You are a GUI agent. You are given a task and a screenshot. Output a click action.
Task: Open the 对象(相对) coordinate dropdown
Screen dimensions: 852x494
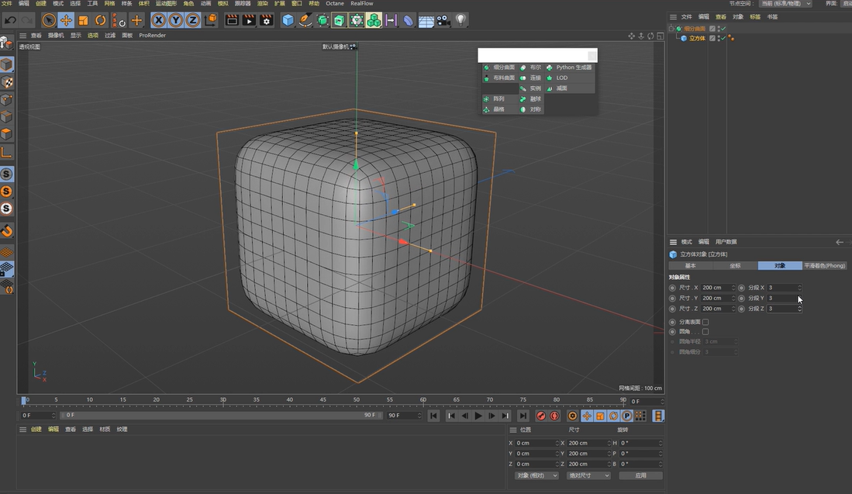535,475
